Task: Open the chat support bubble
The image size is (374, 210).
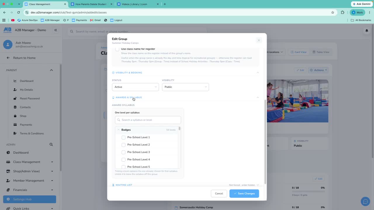Action: pos(365,202)
